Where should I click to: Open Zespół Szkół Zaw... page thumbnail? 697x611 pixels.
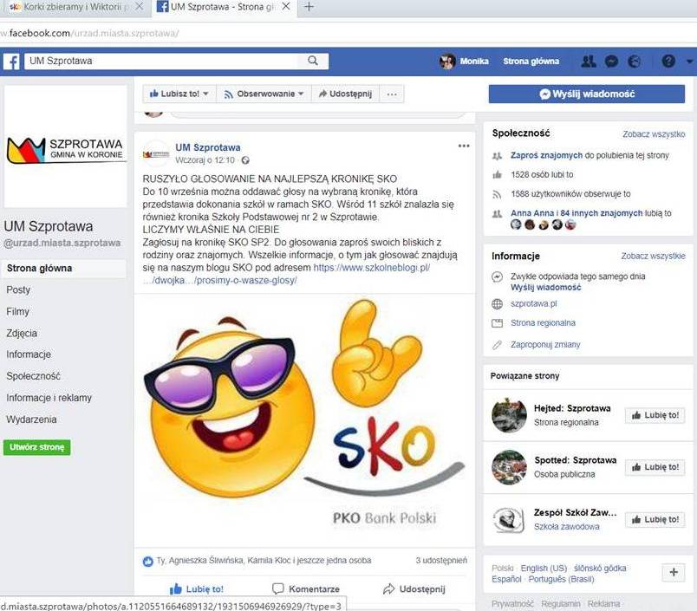click(x=509, y=519)
